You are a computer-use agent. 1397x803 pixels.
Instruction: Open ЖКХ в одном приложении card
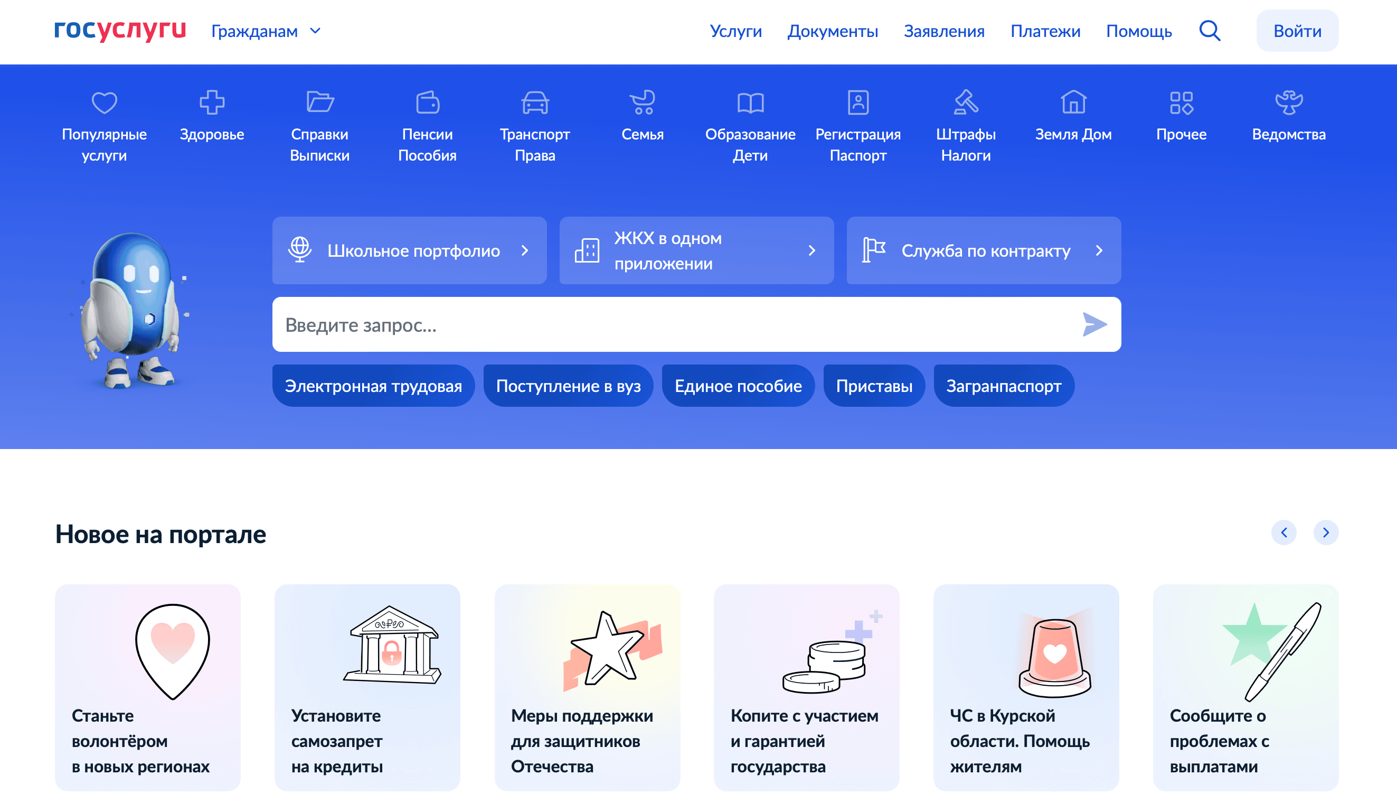(x=696, y=250)
